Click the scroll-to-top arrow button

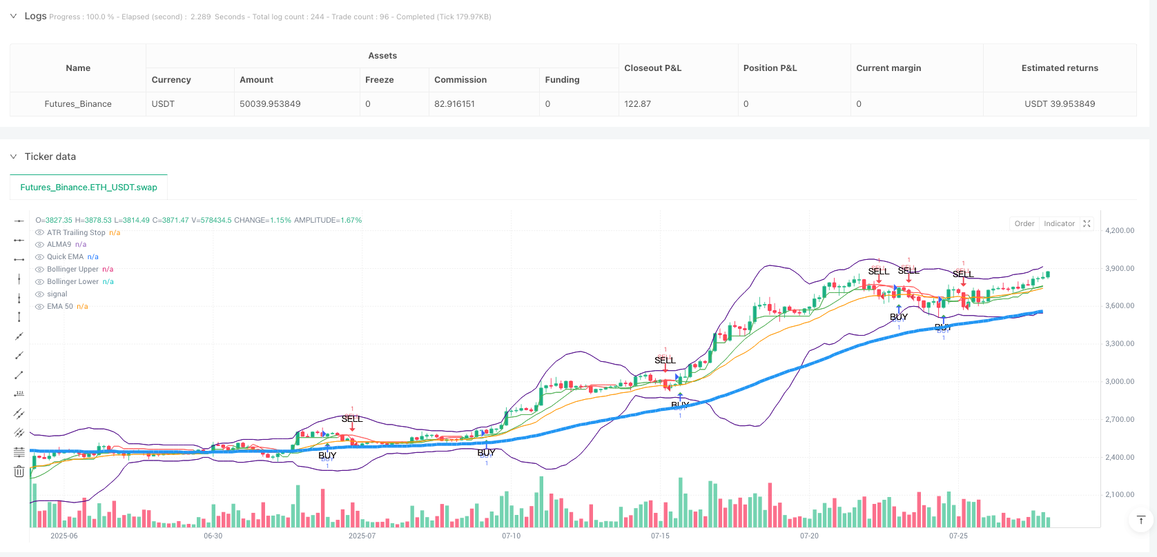tap(1140, 520)
